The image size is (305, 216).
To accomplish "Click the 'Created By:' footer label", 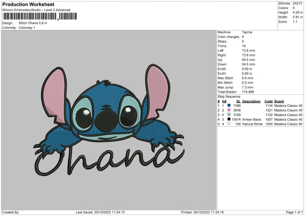I will (11, 212).
